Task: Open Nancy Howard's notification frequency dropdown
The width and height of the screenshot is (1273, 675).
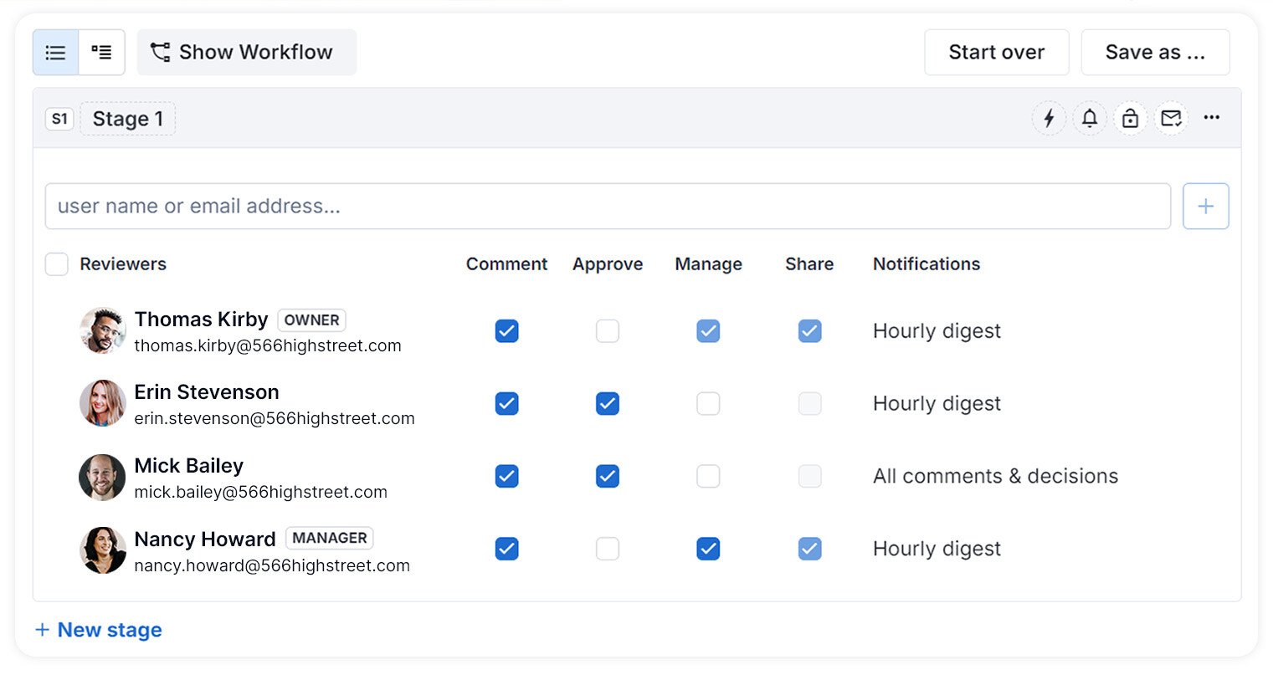Action: click(937, 550)
